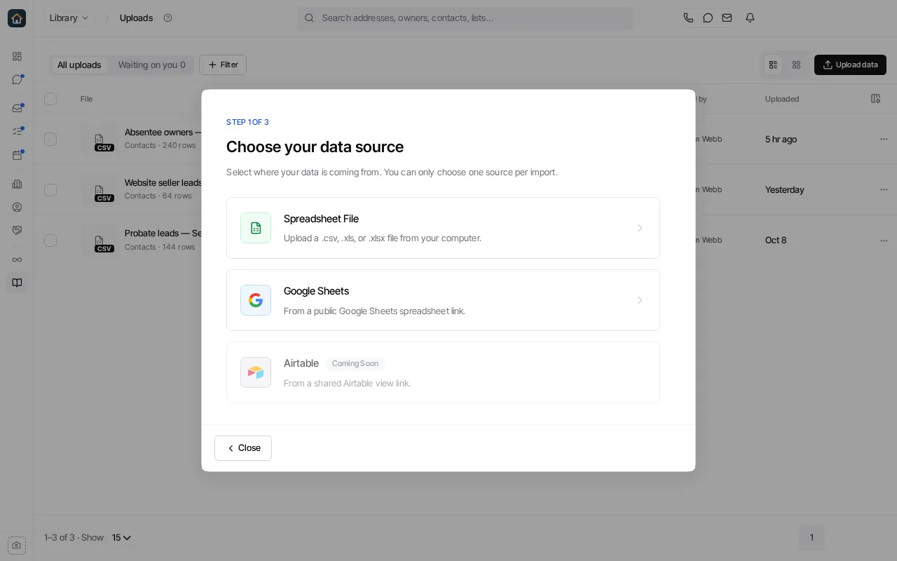Click the search addresses input field
Viewport: 897px width, 561px height.
tap(465, 18)
